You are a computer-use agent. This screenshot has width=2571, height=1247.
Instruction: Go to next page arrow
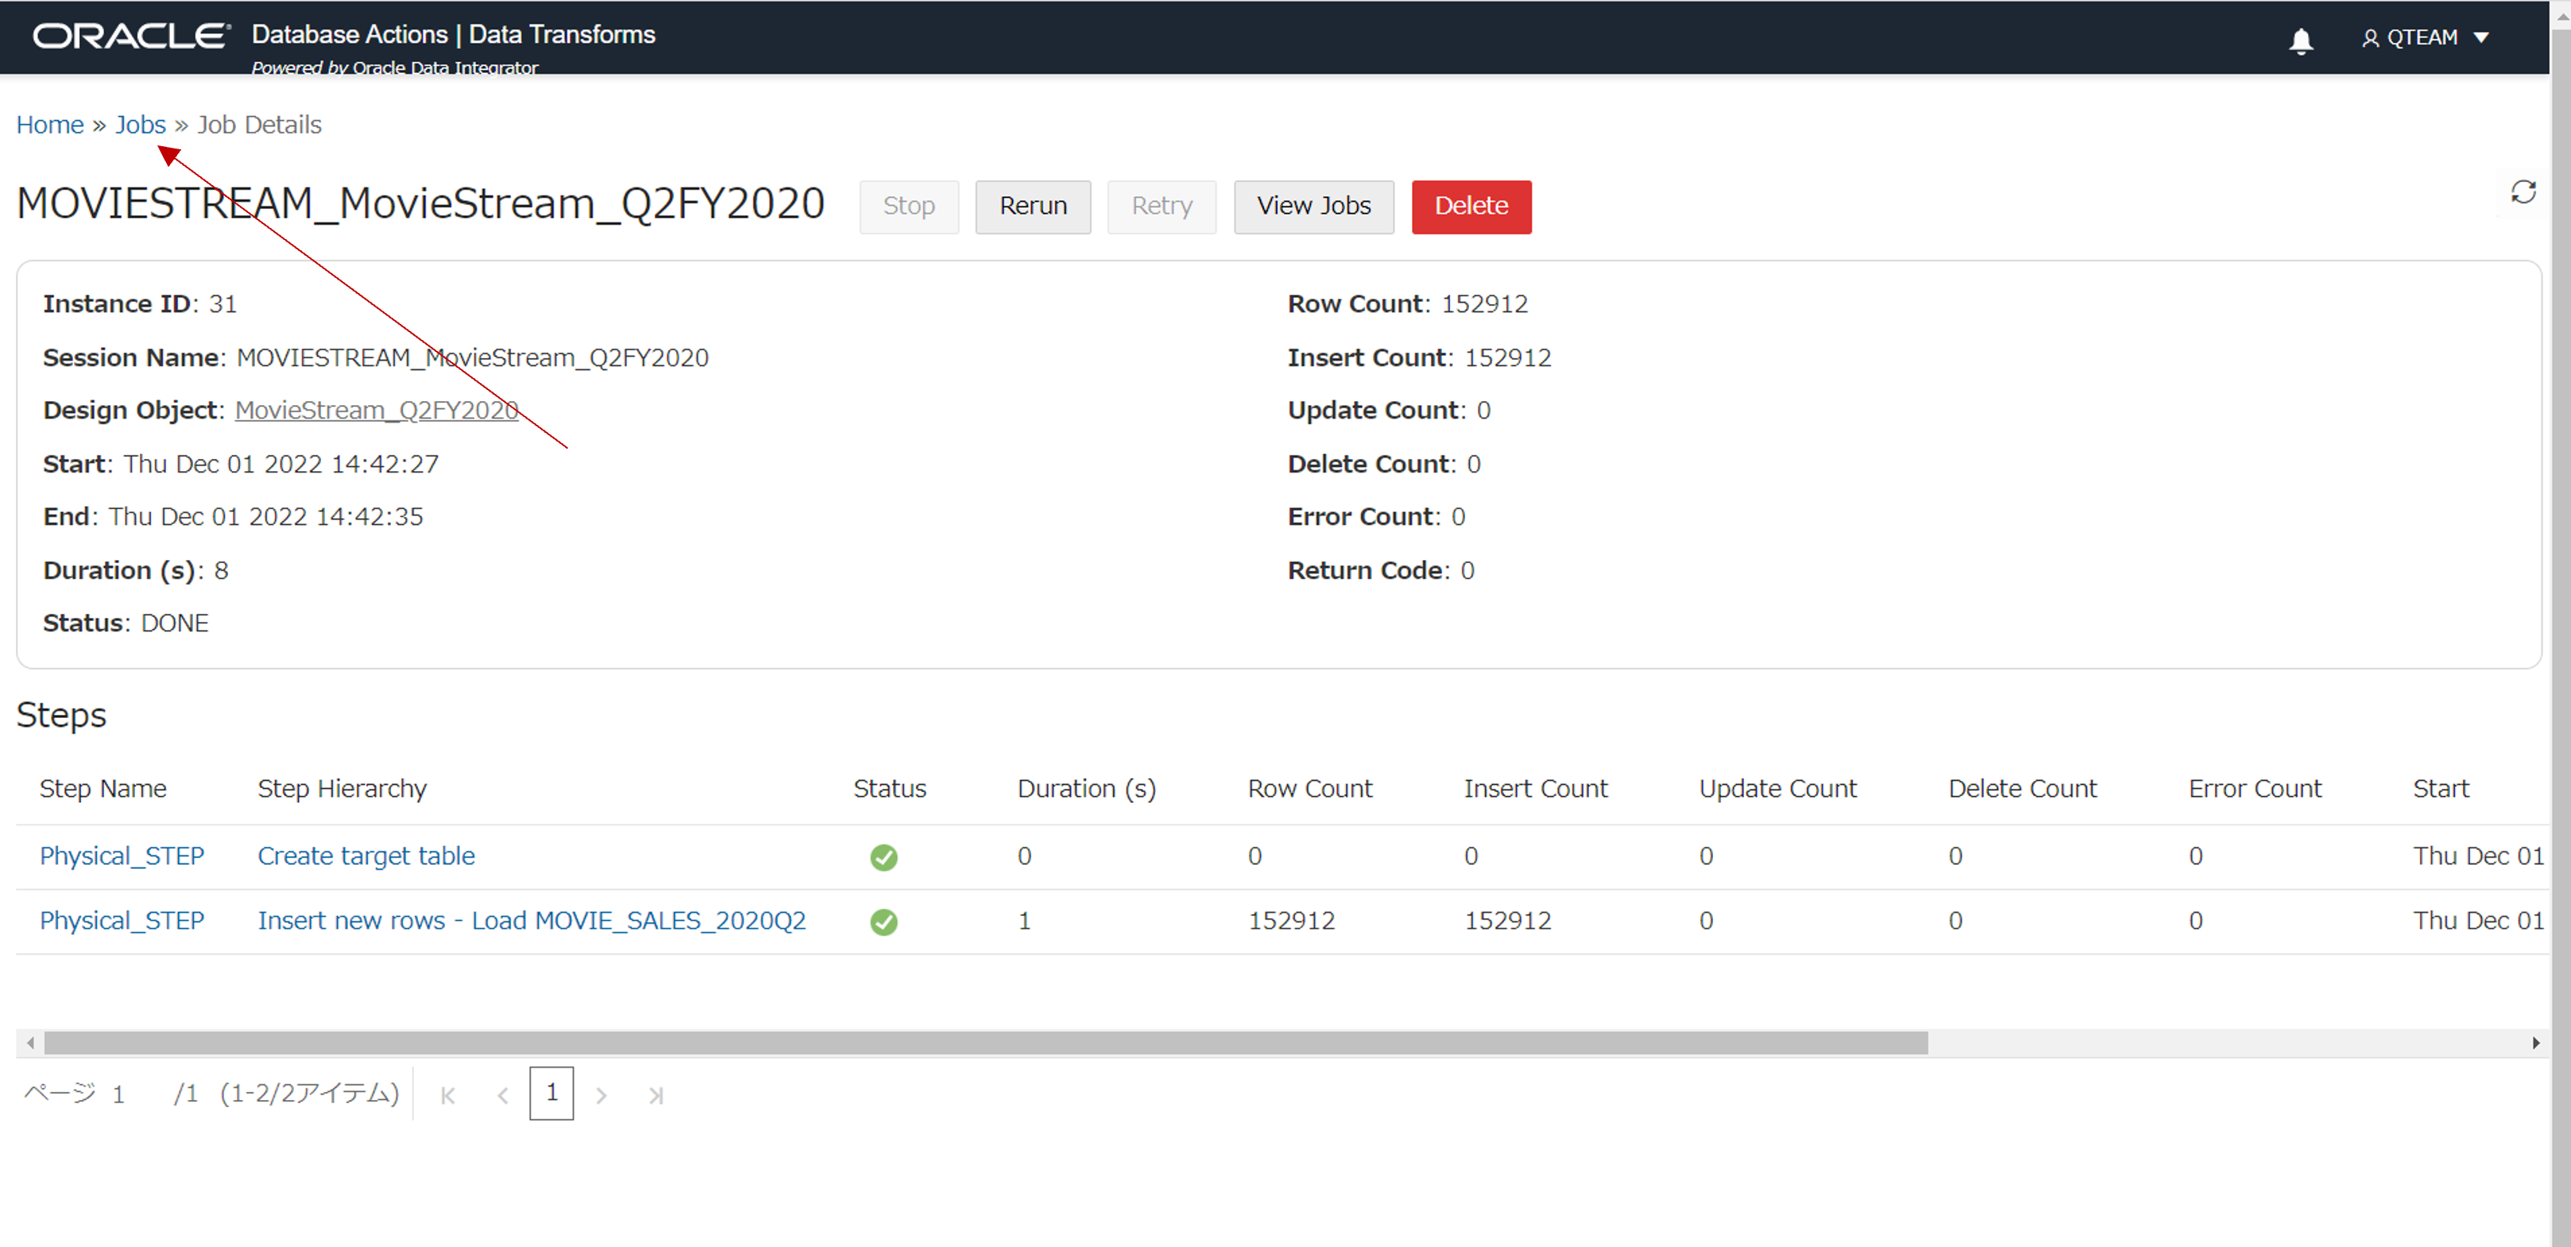click(601, 1095)
